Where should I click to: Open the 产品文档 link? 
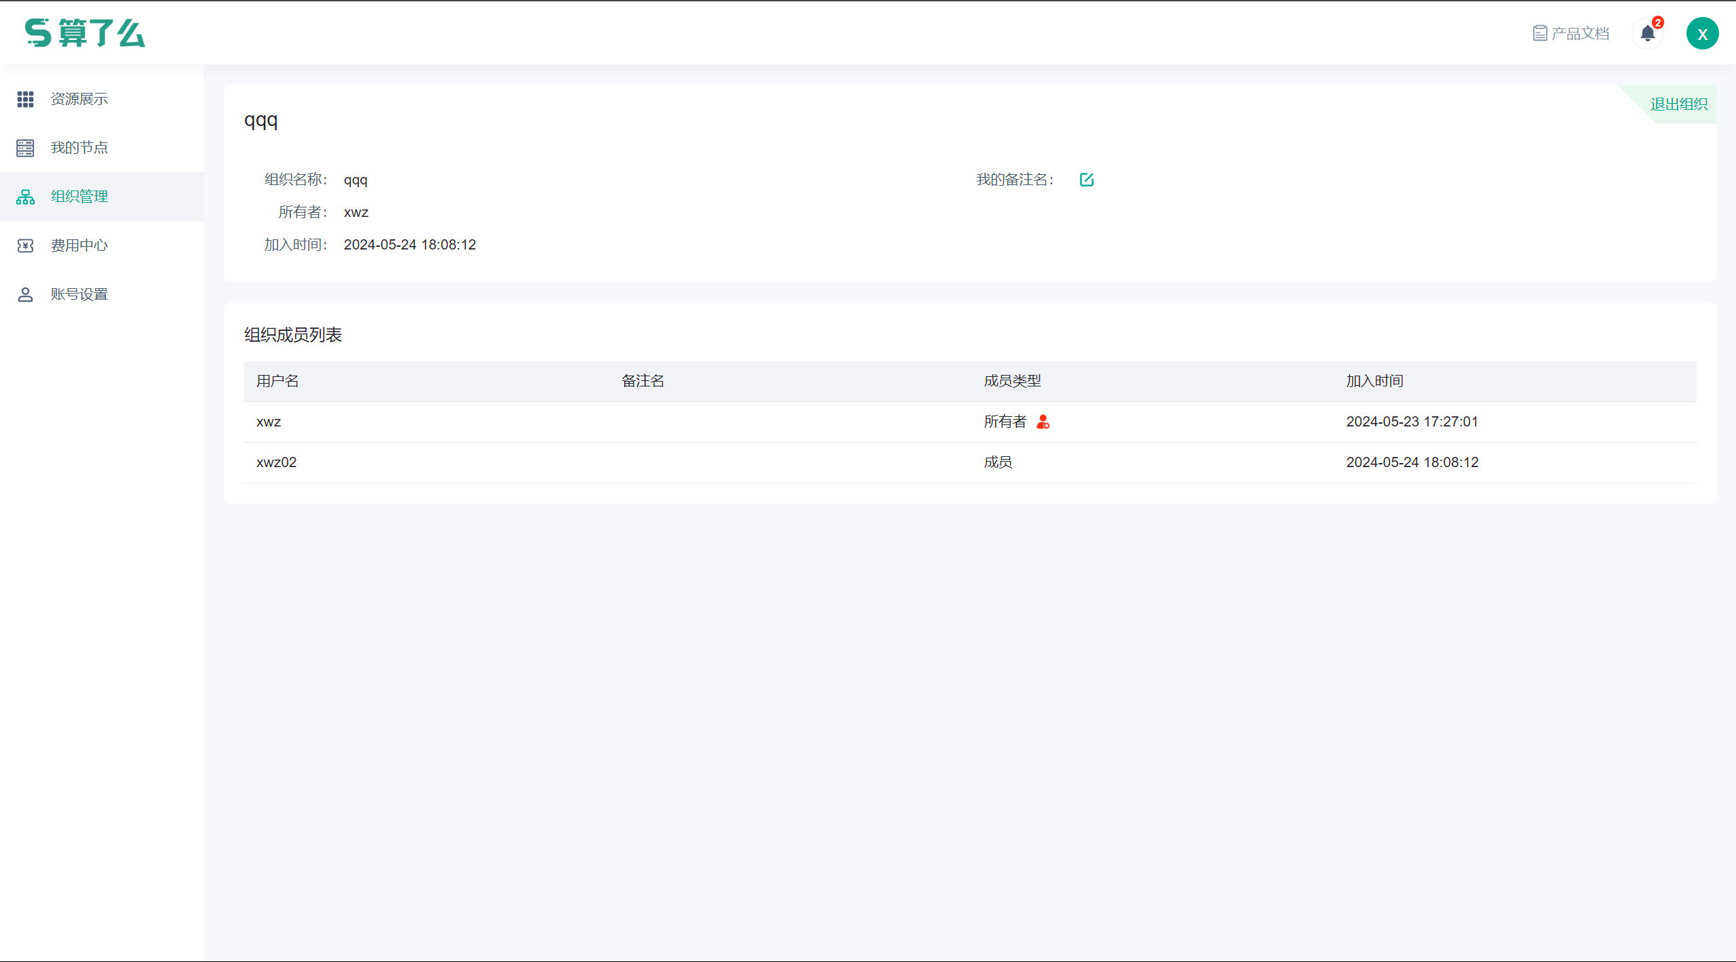point(1580,33)
